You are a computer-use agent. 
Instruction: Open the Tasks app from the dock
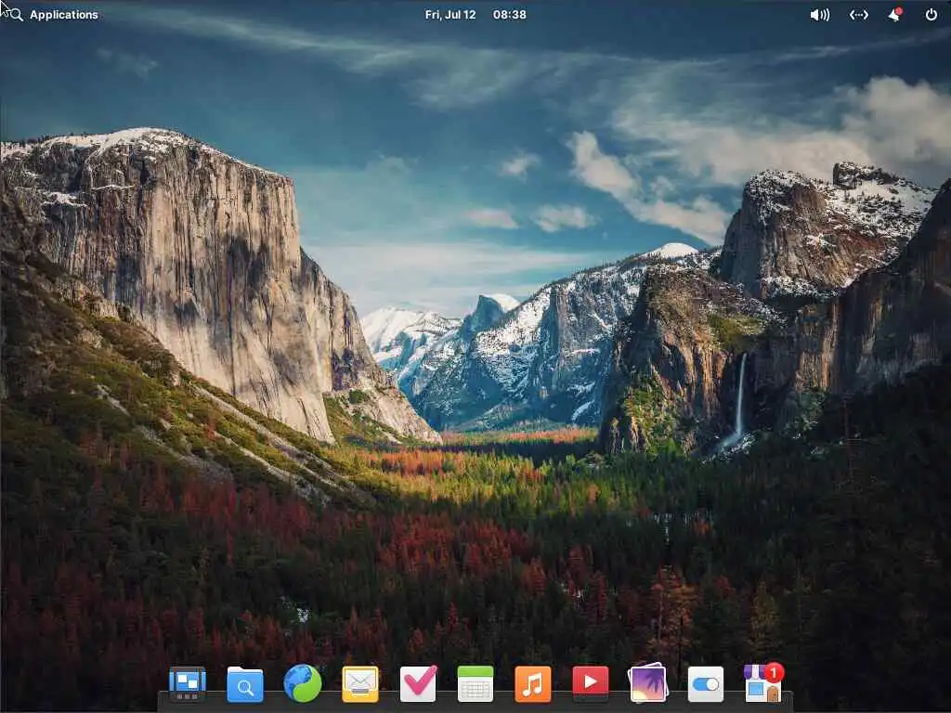pyautogui.click(x=418, y=684)
